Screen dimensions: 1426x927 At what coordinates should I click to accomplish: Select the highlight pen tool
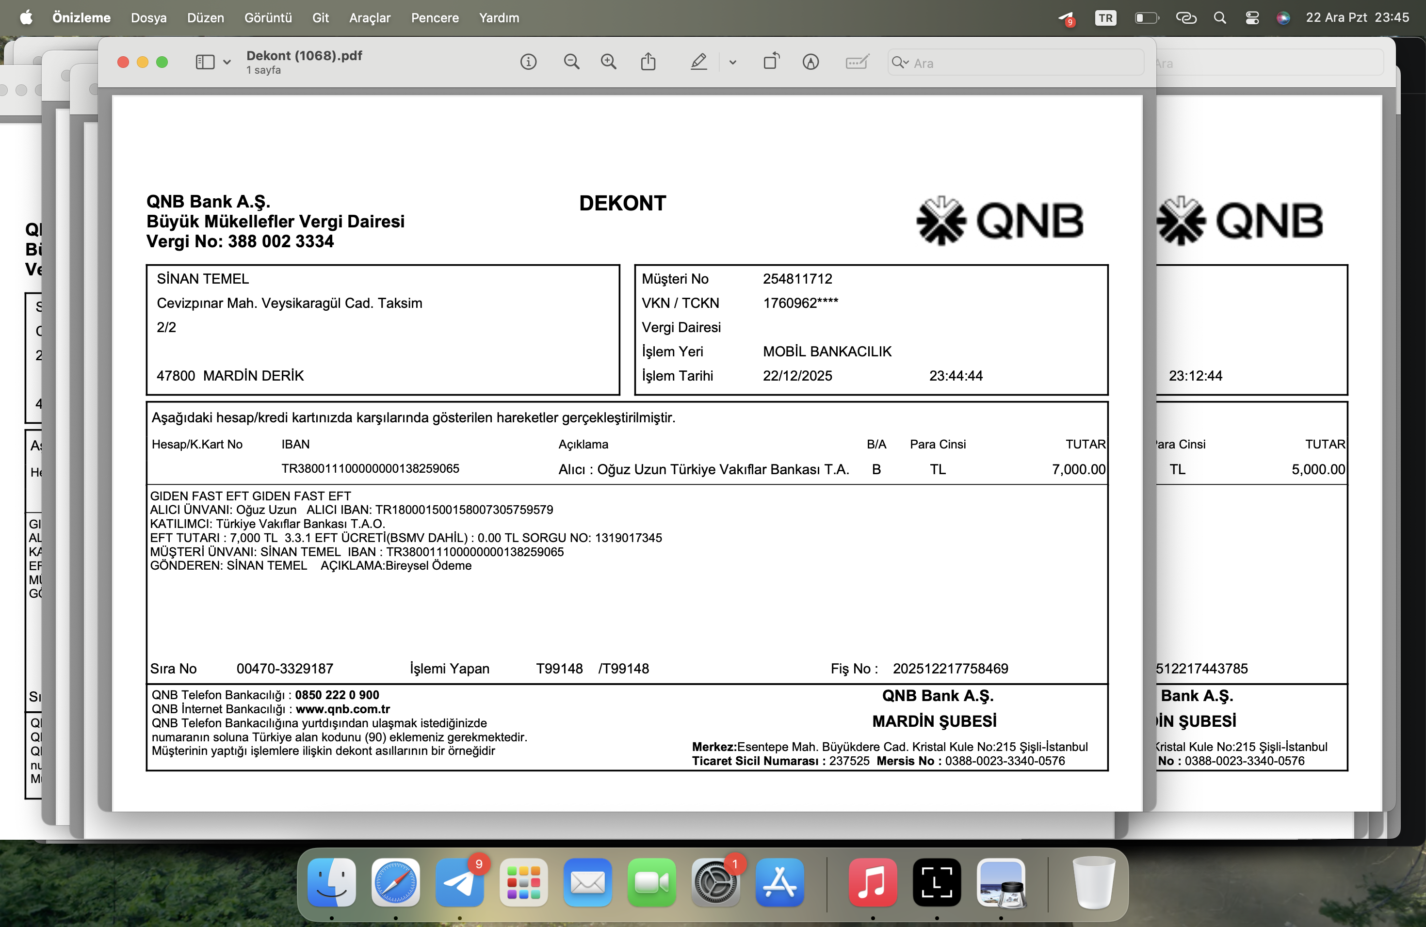(698, 62)
